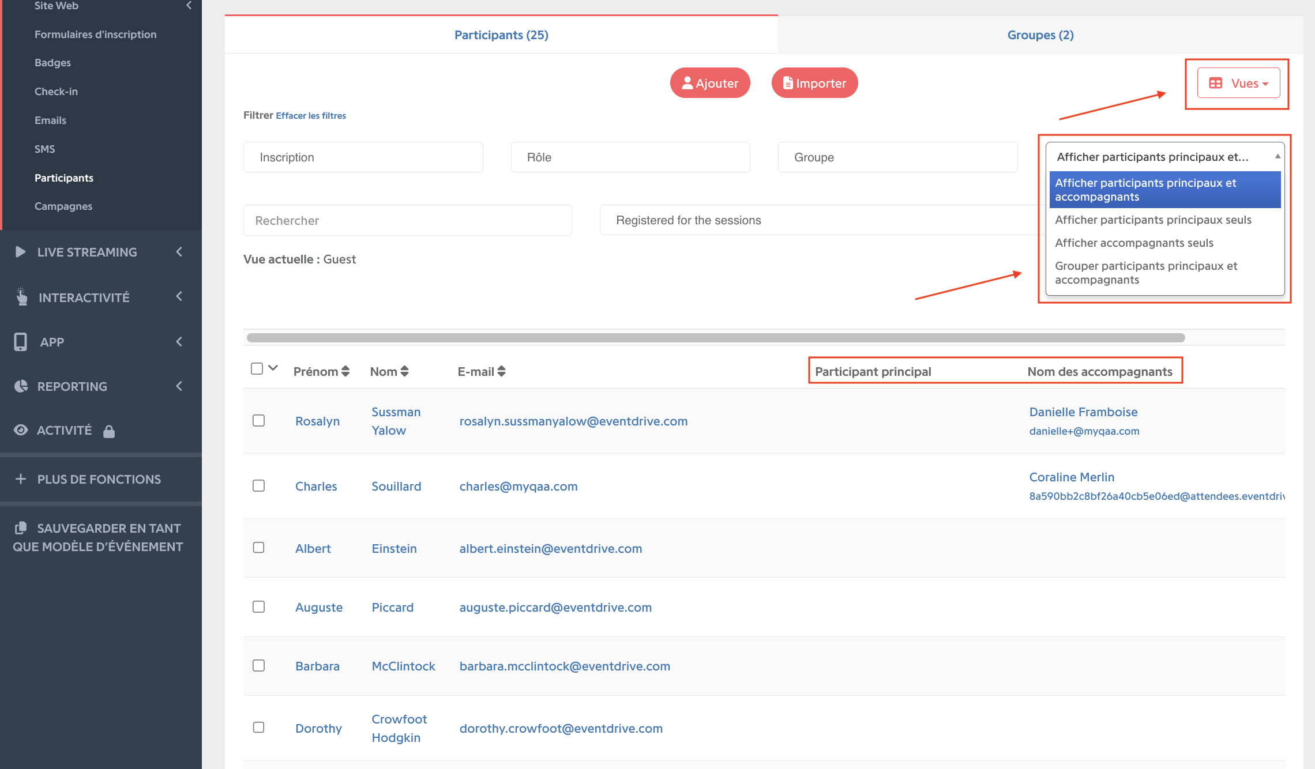Screen dimensions: 1315x769
Task: Open Danielle Framboise accompagnant link
Action: point(1083,412)
